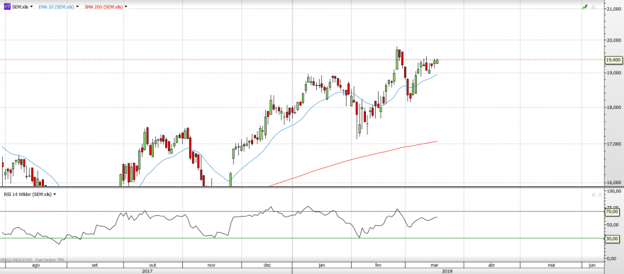Select the 19,400 current price label
The image size is (624, 274).
[613, 60]
